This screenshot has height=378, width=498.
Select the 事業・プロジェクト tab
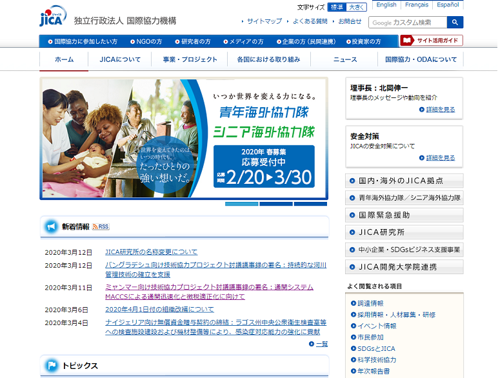[x=190, y=59]
